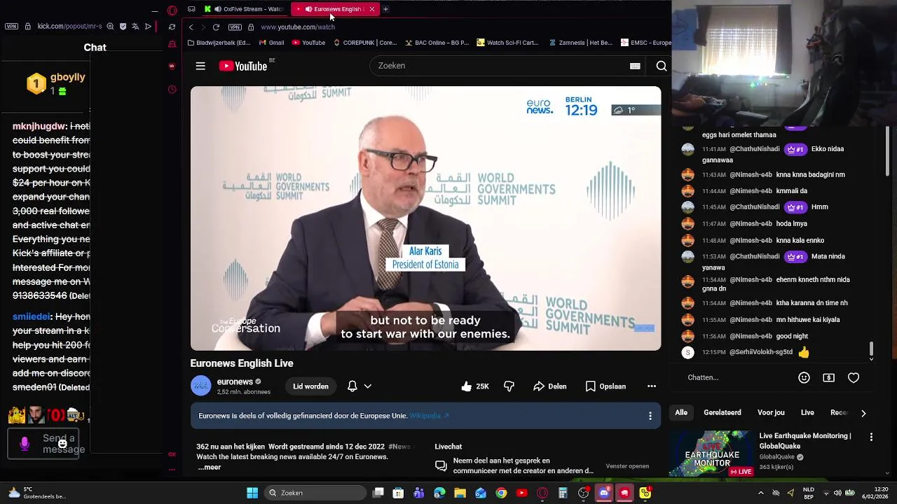
Task: Open Windows Start menu
Action: tap(252, 493)
